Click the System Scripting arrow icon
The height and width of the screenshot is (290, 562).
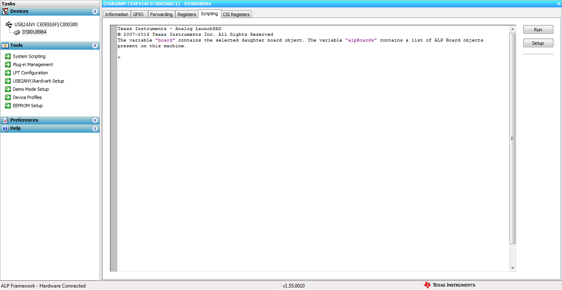pyautogui.click(x=7, y=56)
